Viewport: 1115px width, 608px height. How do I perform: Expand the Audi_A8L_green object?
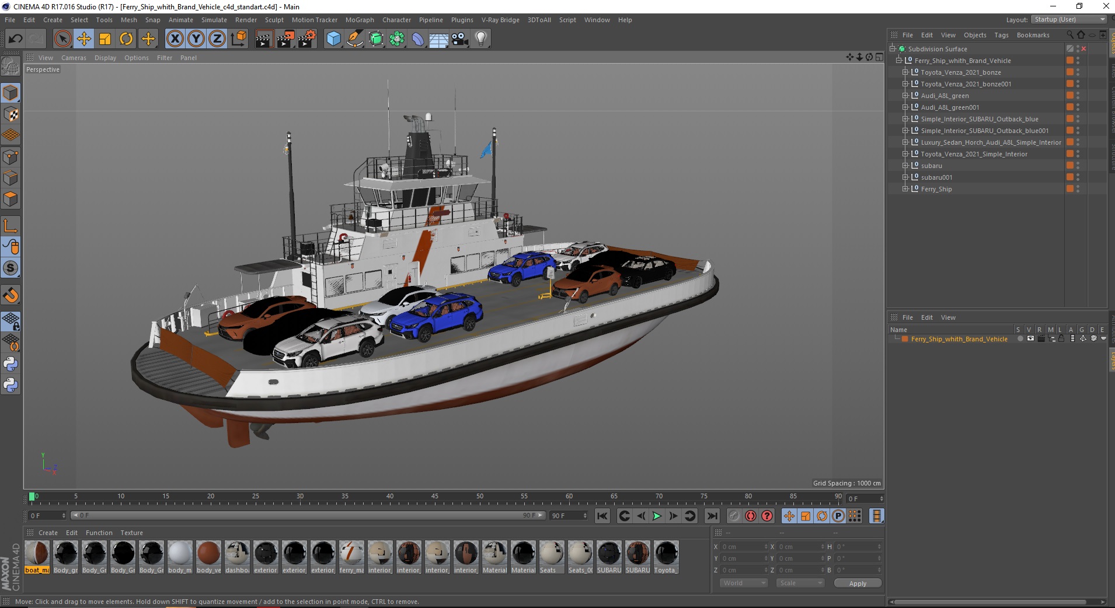pos(905,96)
